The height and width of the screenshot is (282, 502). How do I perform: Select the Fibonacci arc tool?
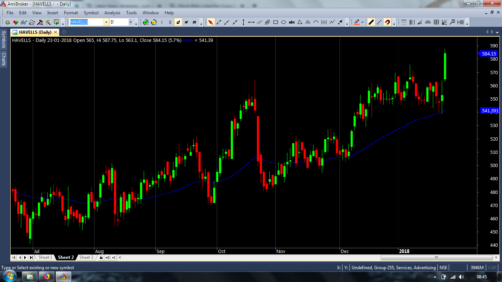coord(428,22)
